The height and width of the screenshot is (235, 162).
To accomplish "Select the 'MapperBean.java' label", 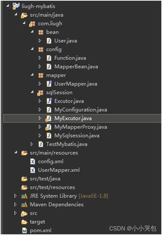I will (76, 67).
